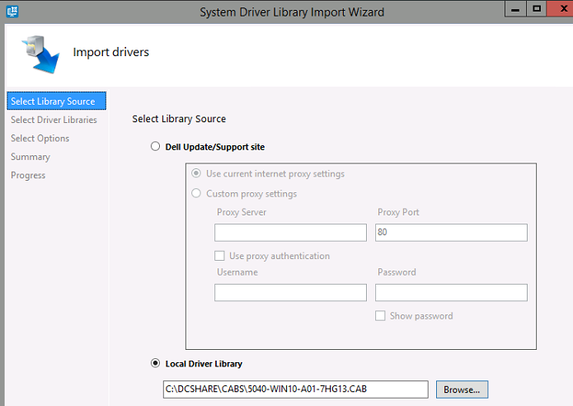This screenshot has height=406, width=573.
Task: Click the local CAB file path field
Action: [x=296, y=389]
